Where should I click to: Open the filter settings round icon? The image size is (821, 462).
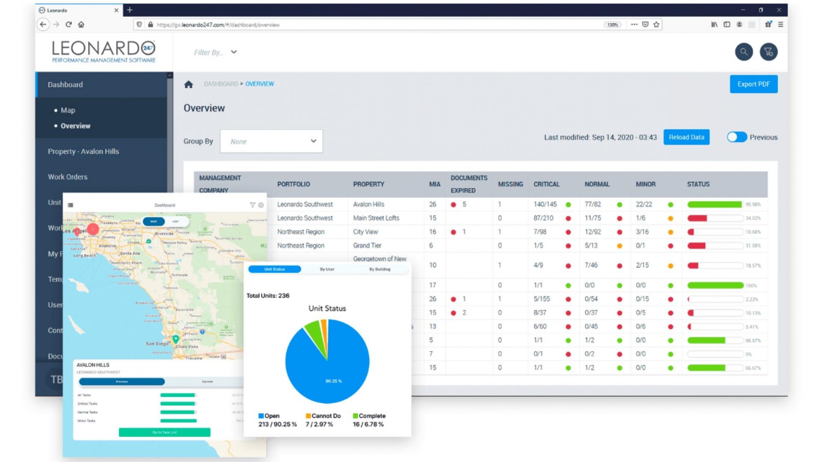pyautogui.click(x=768, y=52)
